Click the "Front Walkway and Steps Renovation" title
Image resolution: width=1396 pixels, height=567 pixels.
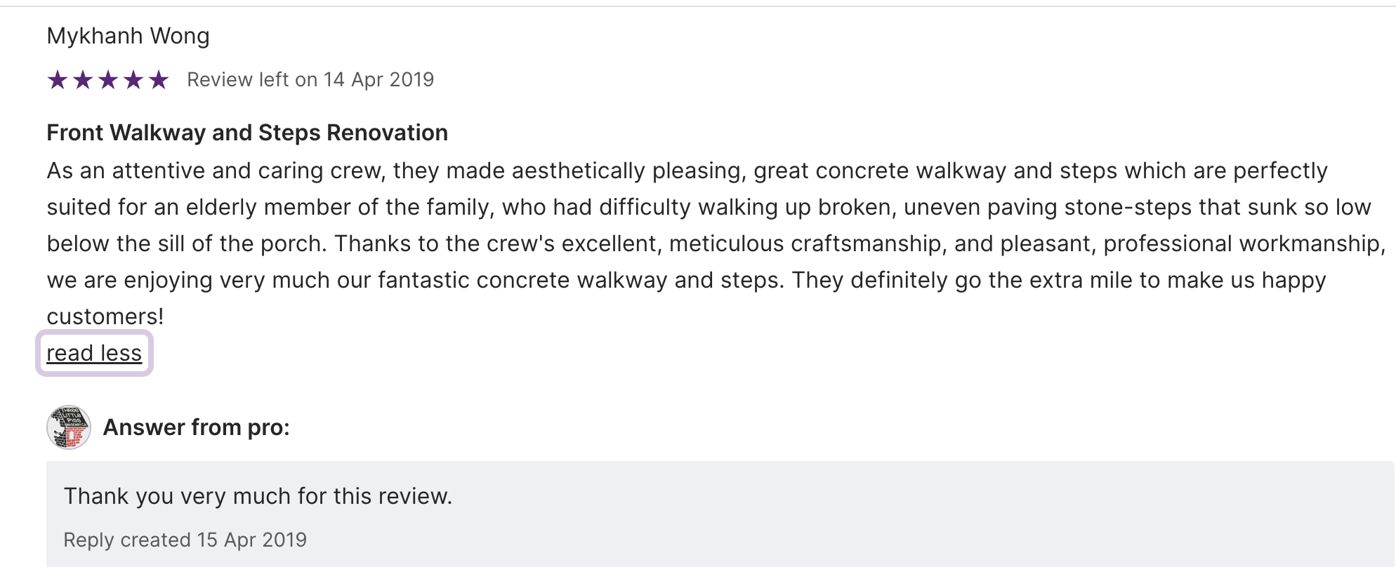pos(247,133)
